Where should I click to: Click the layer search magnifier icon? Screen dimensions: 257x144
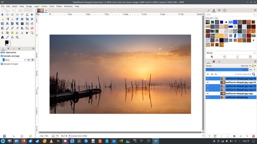coord(253,74)
